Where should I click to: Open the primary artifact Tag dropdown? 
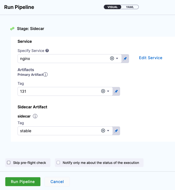point(108,91)
